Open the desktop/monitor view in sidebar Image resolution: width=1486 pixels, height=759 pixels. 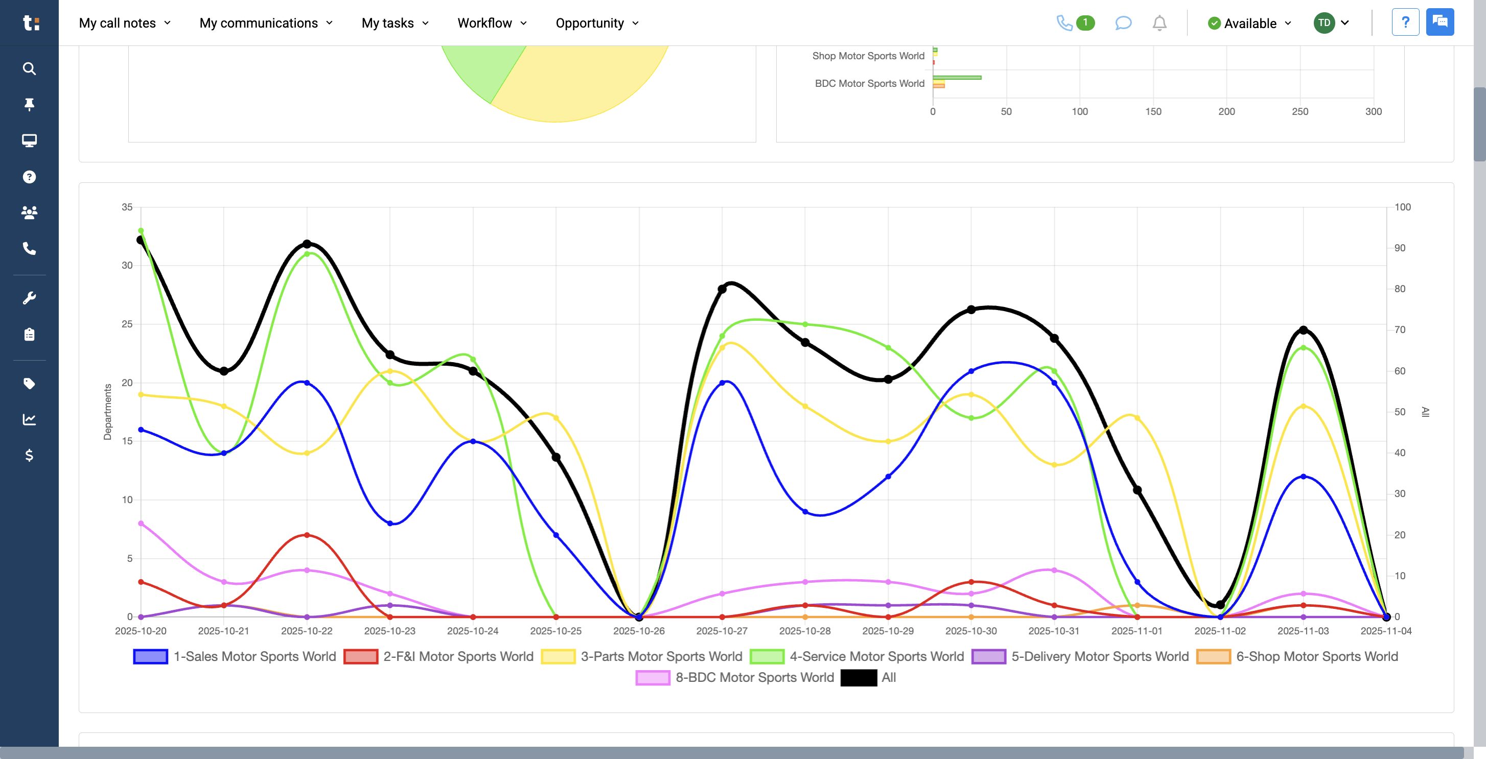[x=29, y=140]
